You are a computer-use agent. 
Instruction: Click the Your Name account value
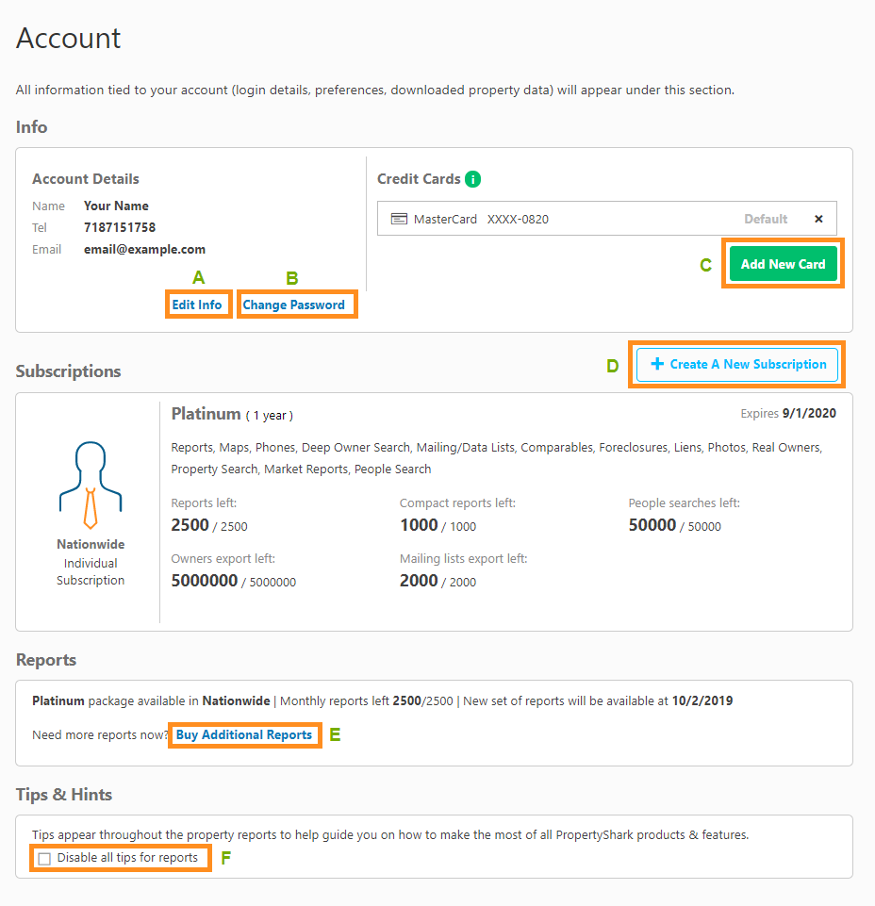116,206
